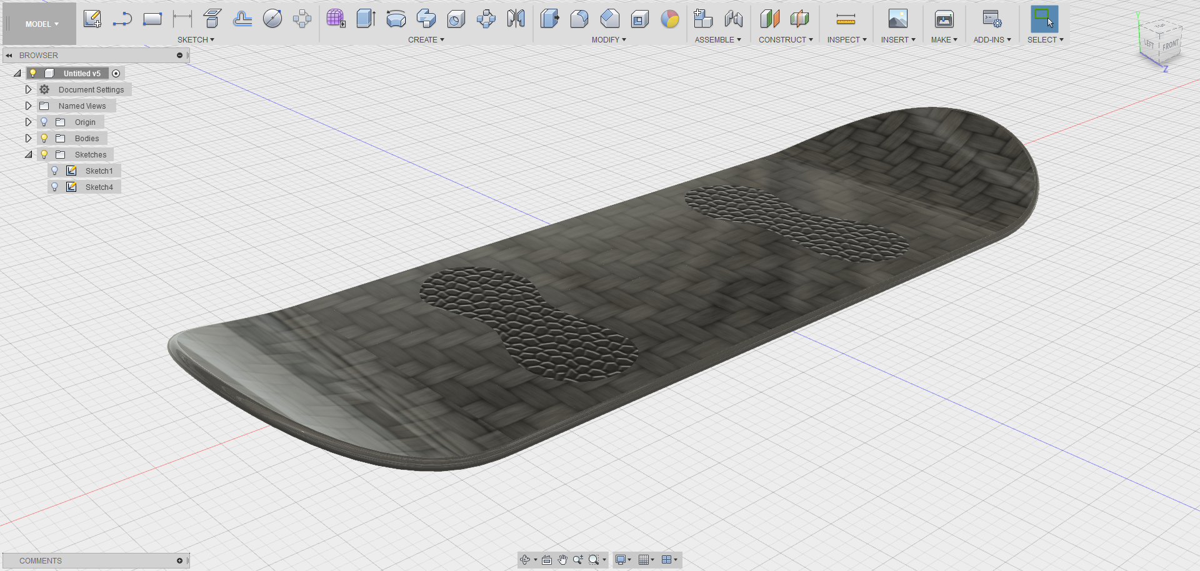Screen dimensions: 1200x571
Task: Open the Appearance color wheel tool
Action: tap(670, 20)
